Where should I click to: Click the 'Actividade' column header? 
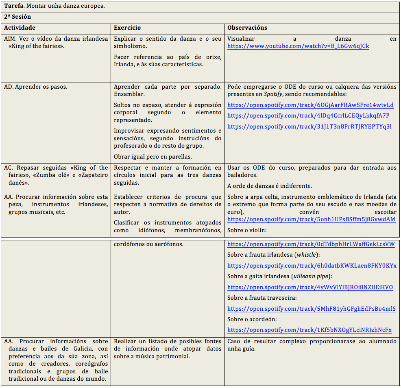(x=20, y=28)
